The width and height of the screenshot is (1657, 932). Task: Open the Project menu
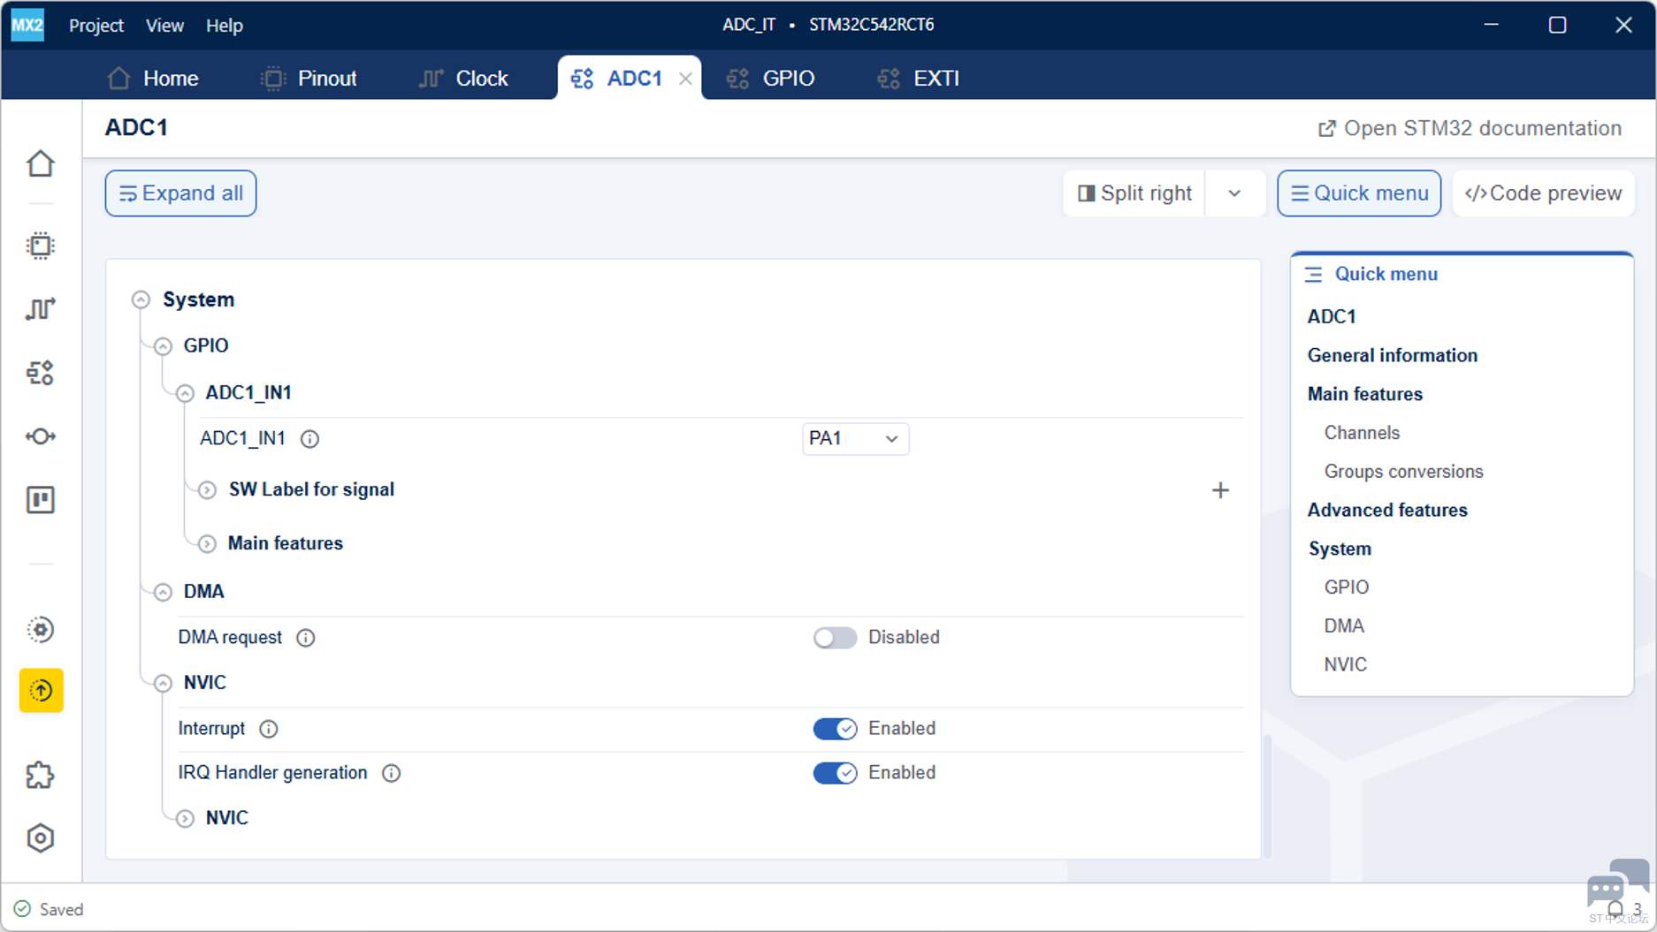point(96,25)
